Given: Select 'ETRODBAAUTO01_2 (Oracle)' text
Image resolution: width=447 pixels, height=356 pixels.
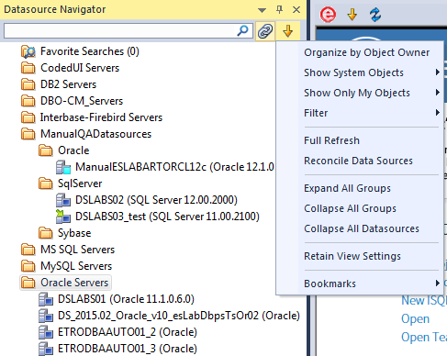Looking at the screenshot, I should [x=128, y=332].
